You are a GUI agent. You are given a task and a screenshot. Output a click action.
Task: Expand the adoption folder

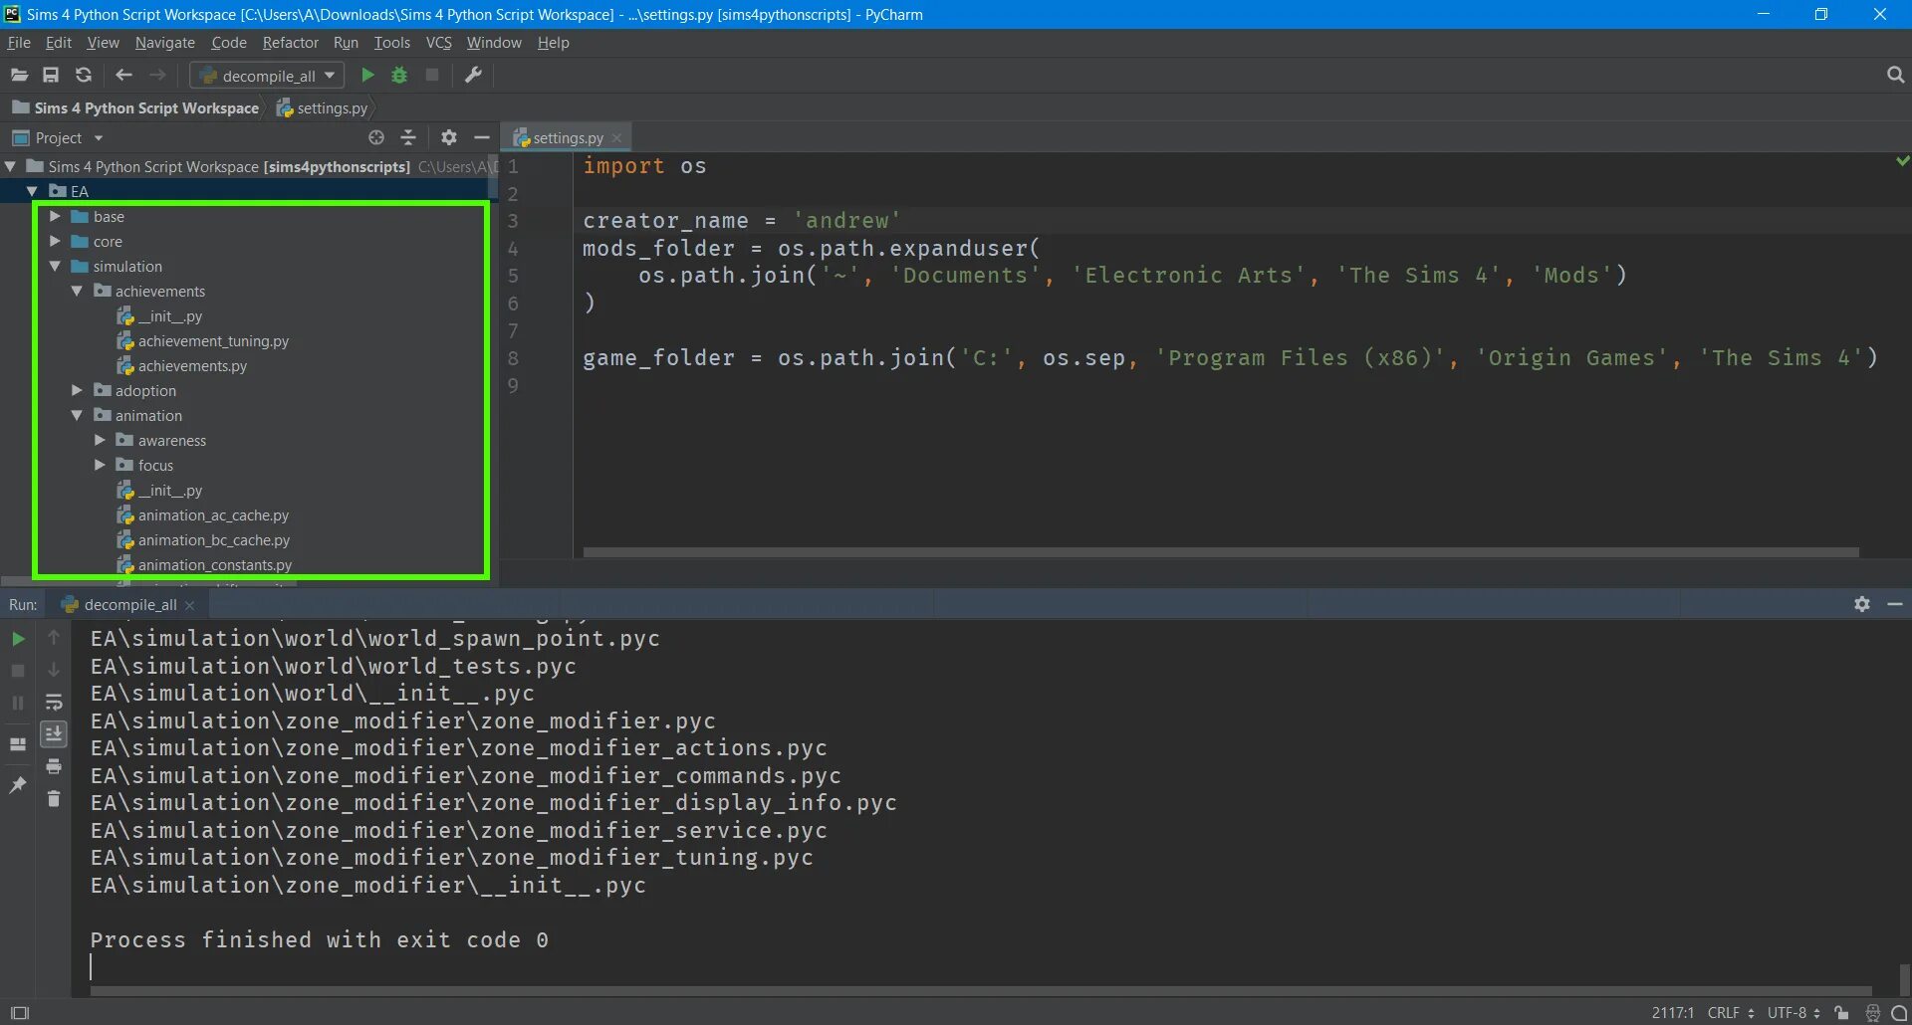coord(77,390)
